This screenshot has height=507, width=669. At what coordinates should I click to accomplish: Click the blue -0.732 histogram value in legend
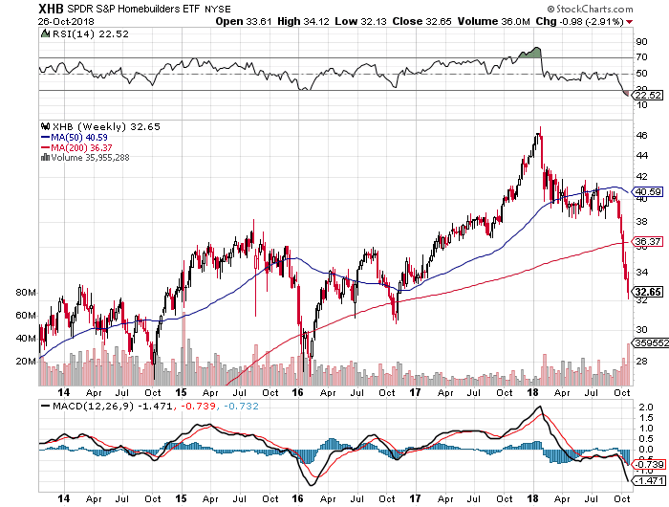241,406
